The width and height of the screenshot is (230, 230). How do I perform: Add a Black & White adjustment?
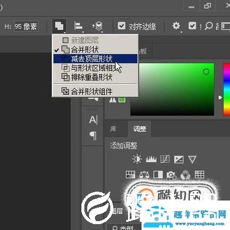(x=158, y=175)
